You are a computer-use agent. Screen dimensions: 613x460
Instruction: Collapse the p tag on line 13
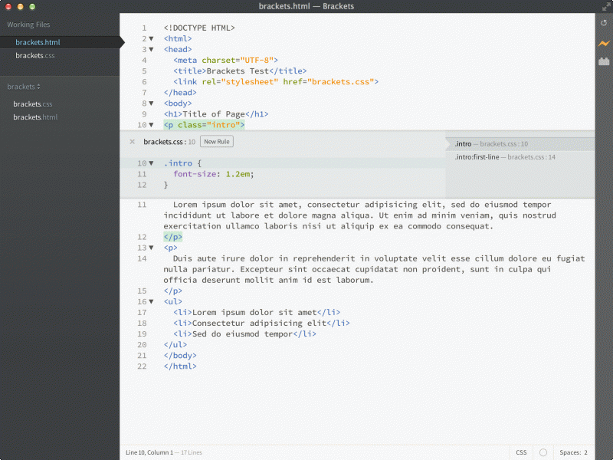[x=151, y=248]
